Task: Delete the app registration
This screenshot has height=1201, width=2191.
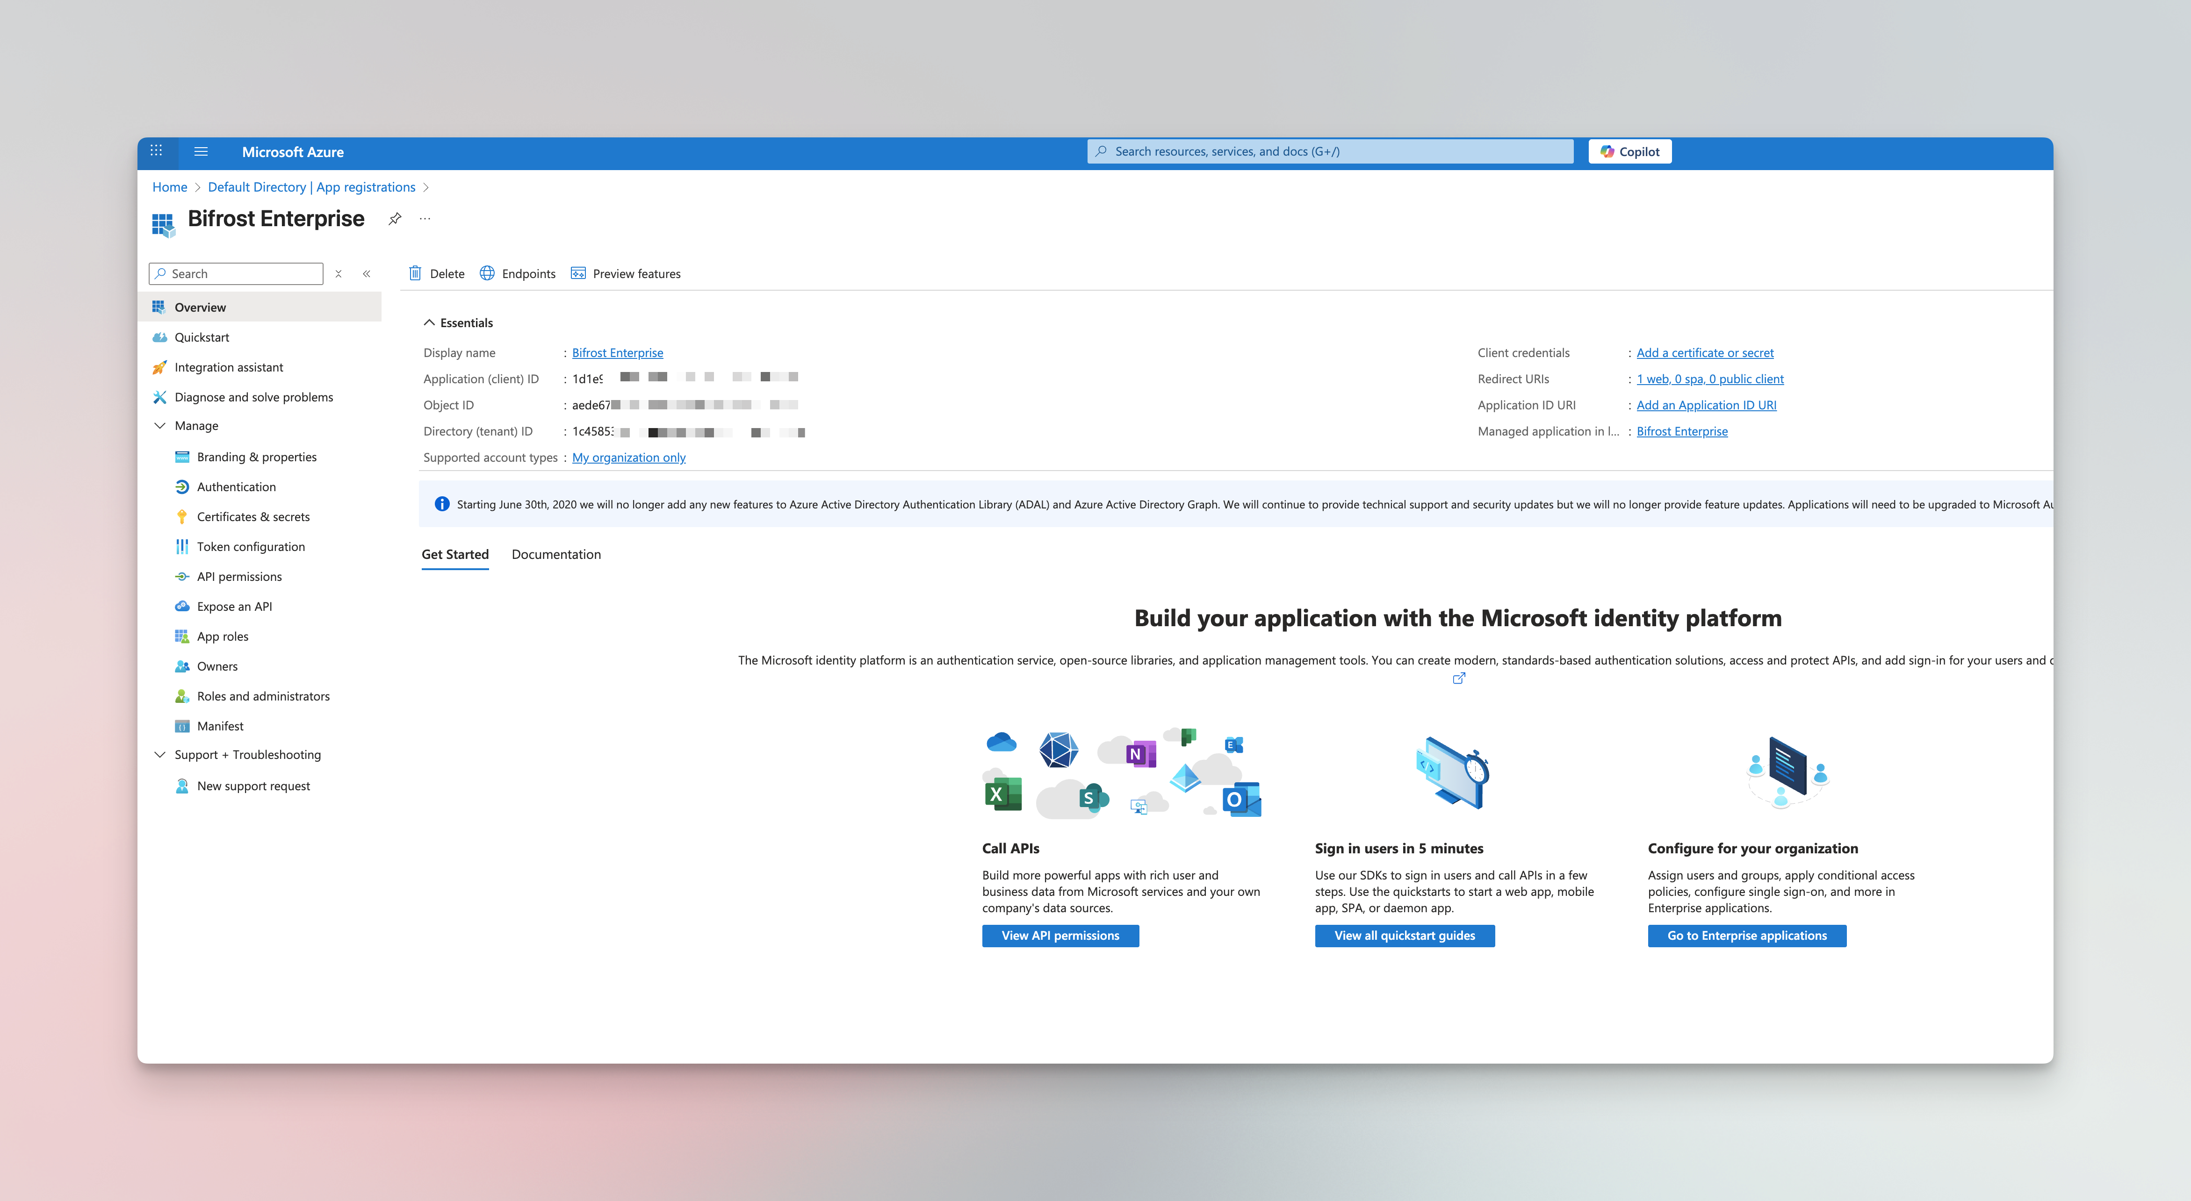Action: click(x=436, y=274)
